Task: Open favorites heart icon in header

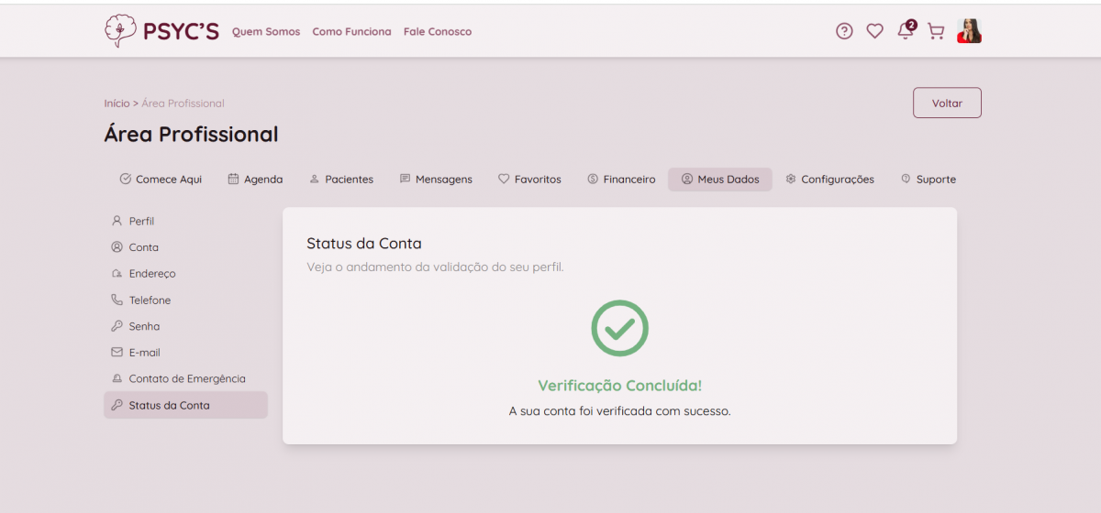Action: (874, 31)
